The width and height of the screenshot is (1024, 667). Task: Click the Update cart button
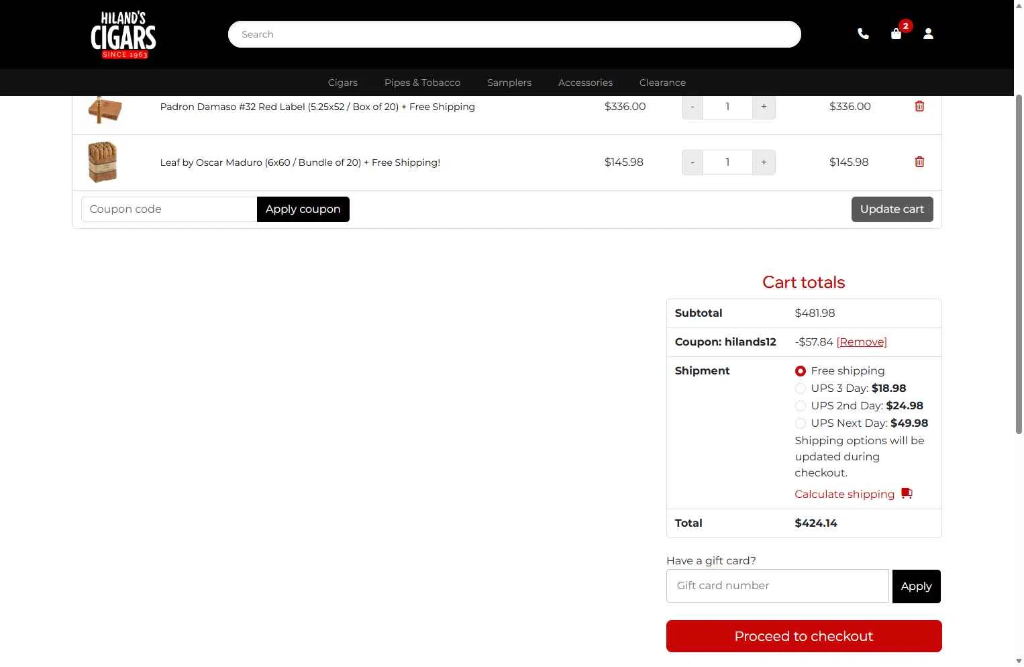[x=892, y=209]
